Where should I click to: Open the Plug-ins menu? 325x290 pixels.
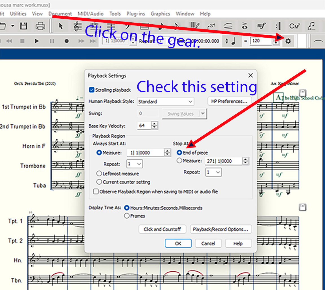pos(135,14)
